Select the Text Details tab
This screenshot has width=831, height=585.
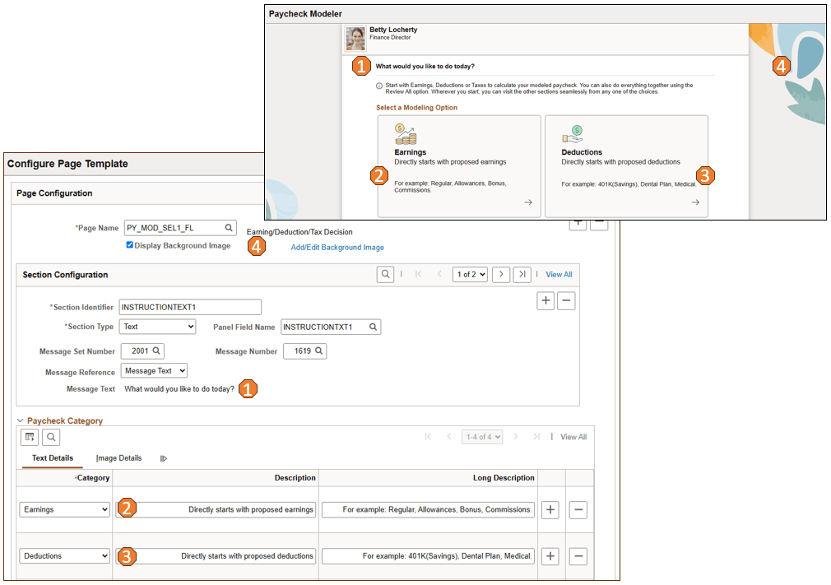click(51, 459)
